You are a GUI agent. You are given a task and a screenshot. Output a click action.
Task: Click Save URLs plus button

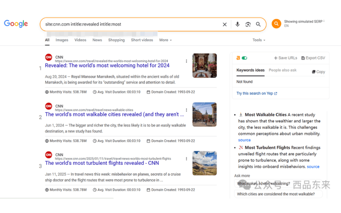(286, 58)
